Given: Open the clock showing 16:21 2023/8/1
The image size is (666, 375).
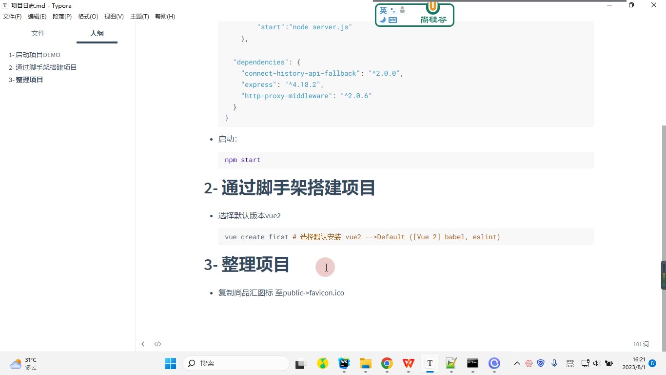Looking at the screenshot, I should [x=634, y=363].
